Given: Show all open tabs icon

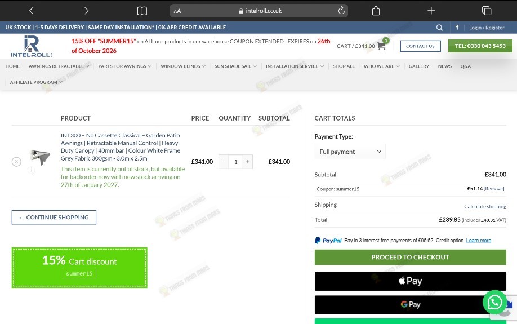Looking at the screenshot, I should (x=487, y=11).
